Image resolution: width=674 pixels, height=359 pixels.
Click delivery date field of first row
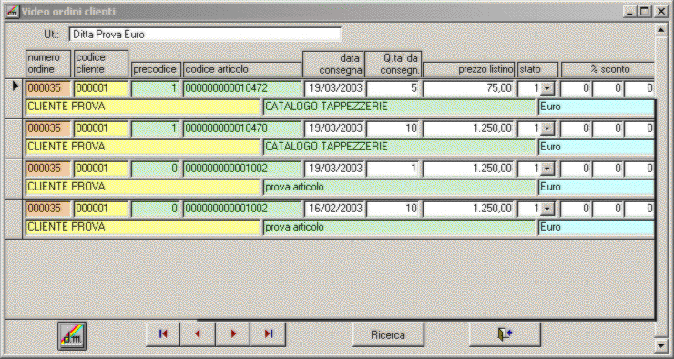334,88
